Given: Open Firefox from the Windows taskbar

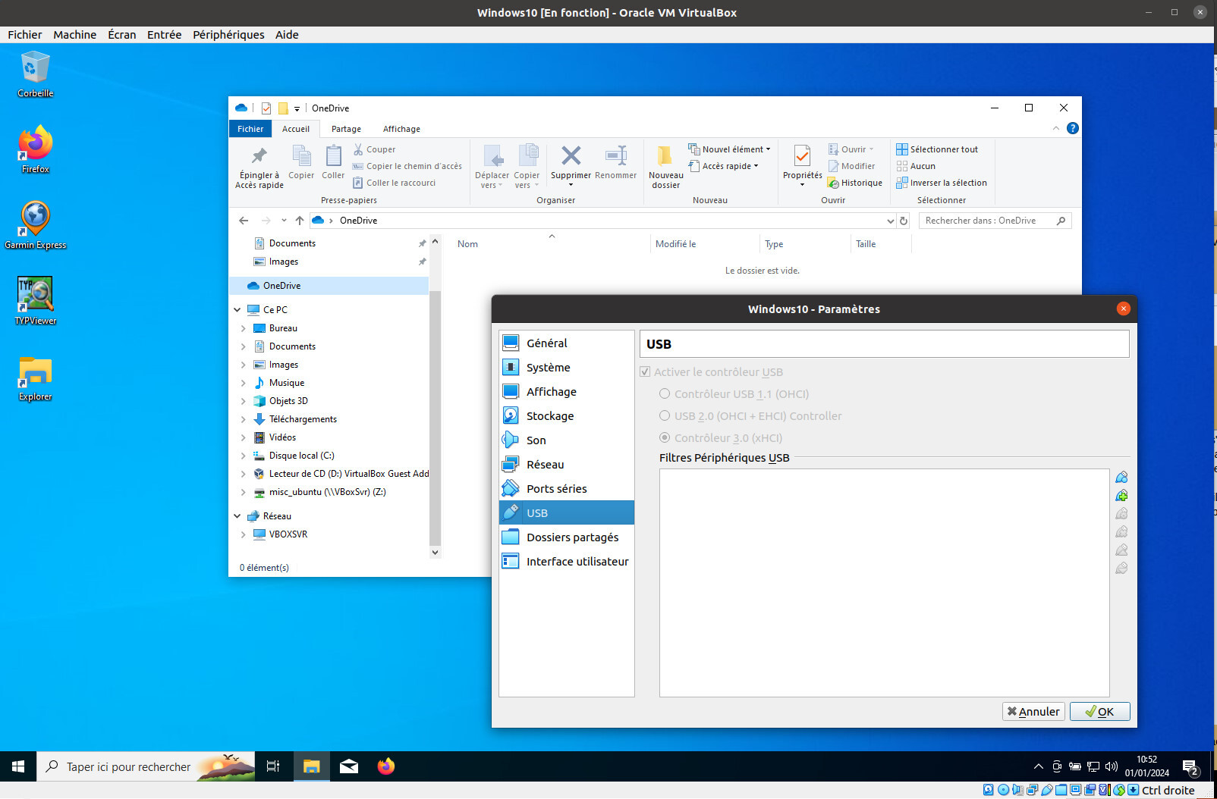Looking at the screenshot, I should (386, 766).
